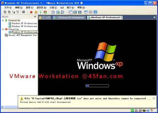
Task: Click the VMware icon in title bar
Action: tap(2, 3)
